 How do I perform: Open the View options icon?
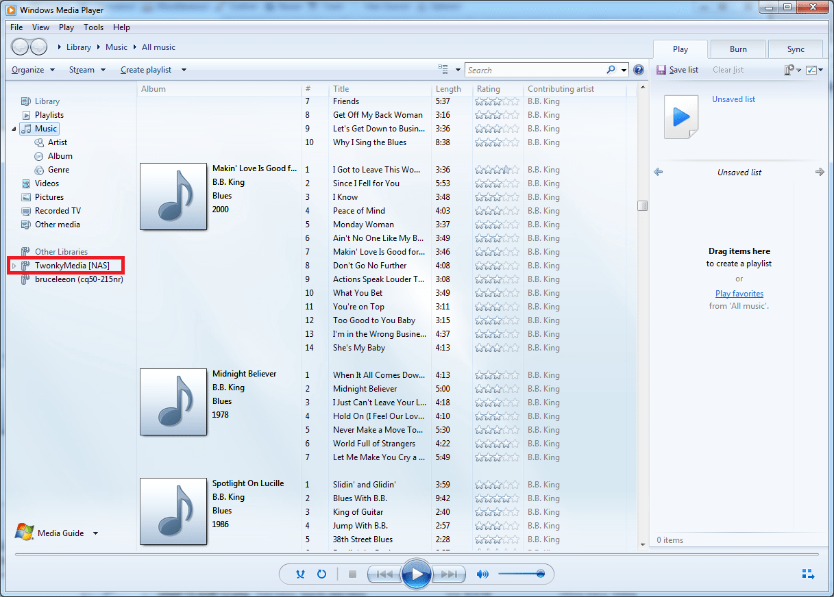pos(443,70)
